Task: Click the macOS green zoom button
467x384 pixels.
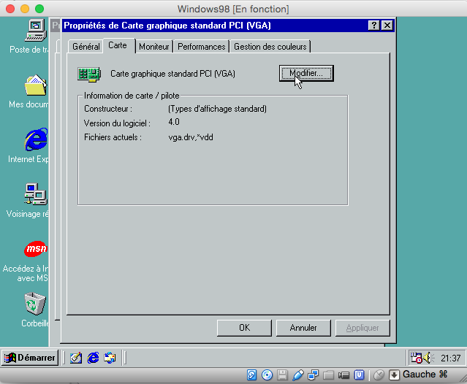Action: [x=39, y=9]
